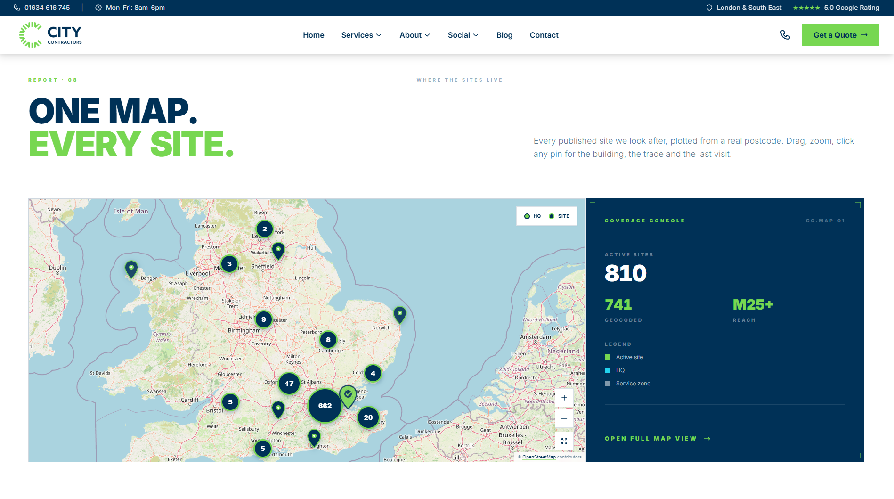Image resolution: width=894 pixels, height=499 pixels.
Task: Open the cluster marker labeled 3 near Manchester
Action: tap(229, 264)
